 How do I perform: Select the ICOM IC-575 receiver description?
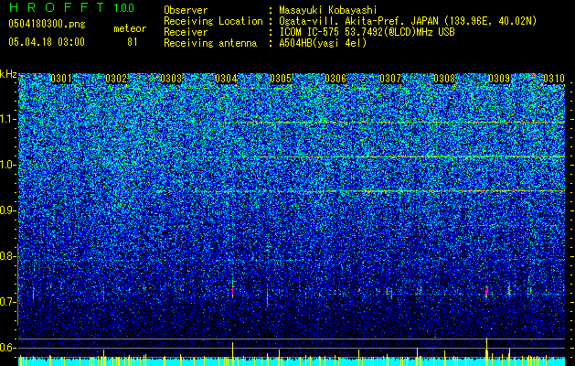367,32
